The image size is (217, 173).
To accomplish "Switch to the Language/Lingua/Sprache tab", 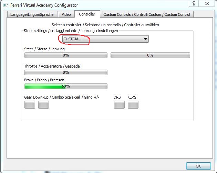I will 32,14.
